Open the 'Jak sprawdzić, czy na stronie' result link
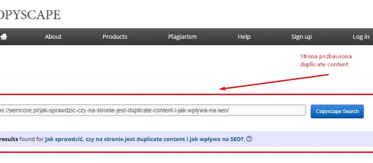 click(144, 139)
